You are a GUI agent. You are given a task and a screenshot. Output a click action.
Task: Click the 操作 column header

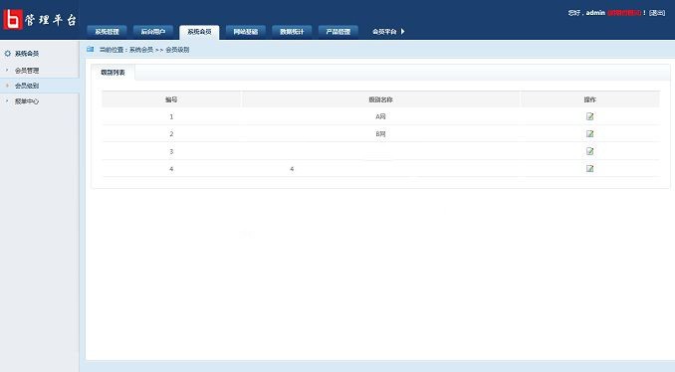[589, 99]
